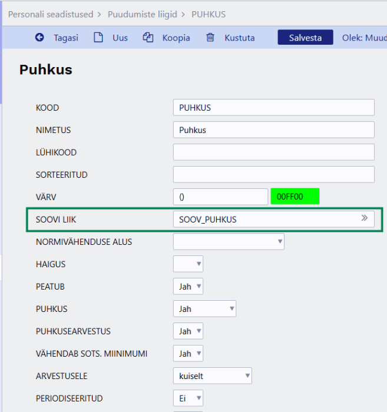
Task: Click the Uus new document icon
Action: pyautogui.click(x=98, y=38)
